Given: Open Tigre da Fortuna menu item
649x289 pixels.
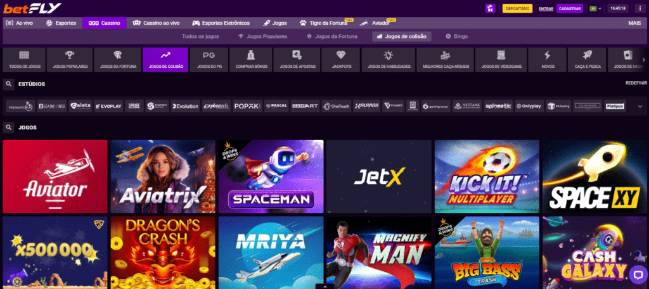Looking at the screenshot, I should click(325, 23).
